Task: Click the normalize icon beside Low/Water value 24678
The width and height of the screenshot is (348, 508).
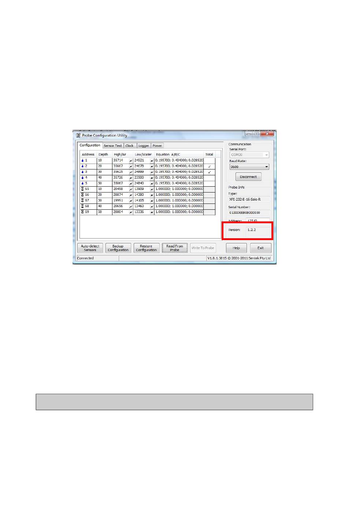Action: (152, 166)
